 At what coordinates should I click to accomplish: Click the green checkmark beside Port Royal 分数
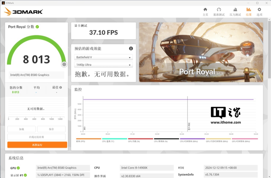(37, 27)
